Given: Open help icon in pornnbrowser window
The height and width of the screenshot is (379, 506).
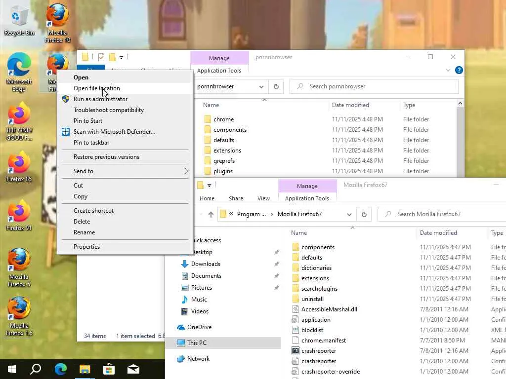Looking at the screenshot, I should click(x=459, y=70).
